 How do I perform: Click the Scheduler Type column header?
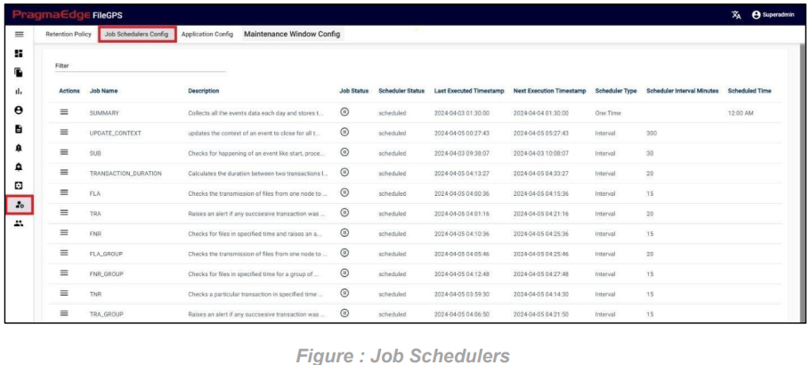pyautogui.click(x=616, y=91)
